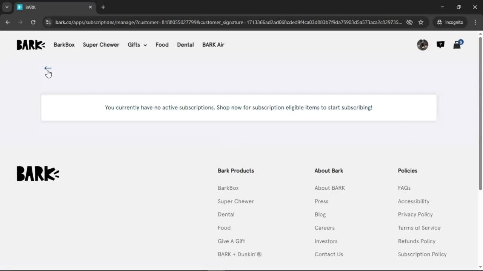
Task: Expand the Gifts dropdown menu
Action: (x=137, y=45)
